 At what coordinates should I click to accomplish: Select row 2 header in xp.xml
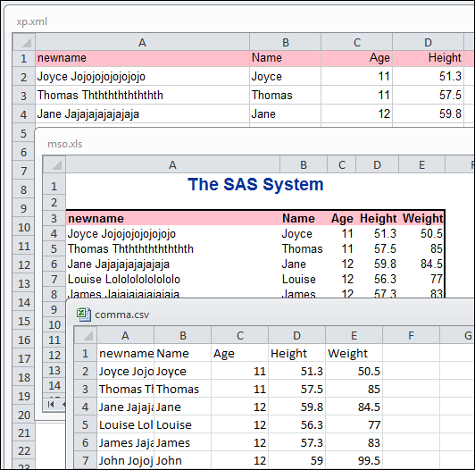tap(24, 77)
